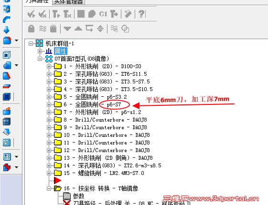Open dropdown beside blue cube red-corner icon
The width and height of the screenshot is (268, 205).
pyautogui.click(x=16, y=41)
